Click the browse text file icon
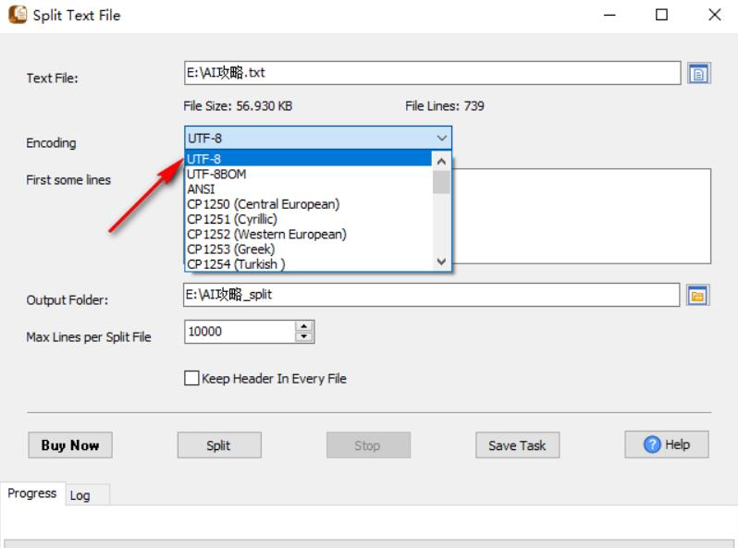Image resolution: width=738 pixels, height=548 pixels. tap(698, 73)
